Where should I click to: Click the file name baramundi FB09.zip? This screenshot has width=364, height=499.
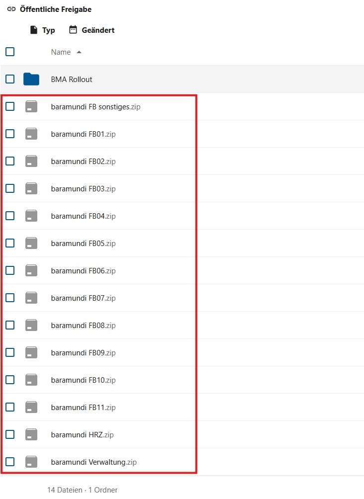[x=83, y=353]
